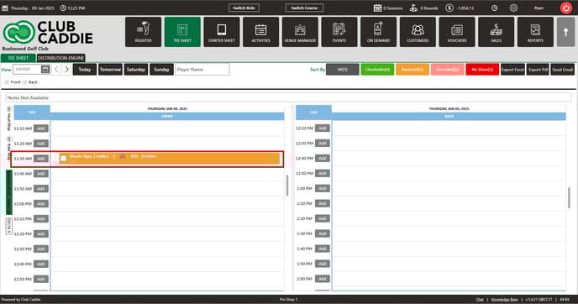Click the View date input field
The width and height of the screenshot is (578, 304).
point(27,69)
